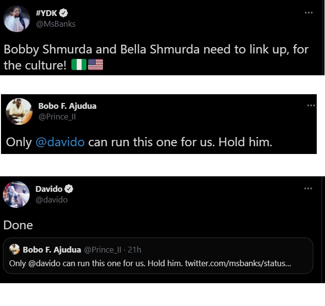Image resolution: width=325 pixels, height=306 pixels.
Task: Click the 'Done' tweet text
Action: coord(18,225)
